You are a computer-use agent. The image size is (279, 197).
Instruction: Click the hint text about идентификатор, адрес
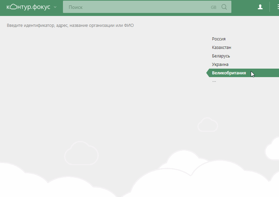70,25
